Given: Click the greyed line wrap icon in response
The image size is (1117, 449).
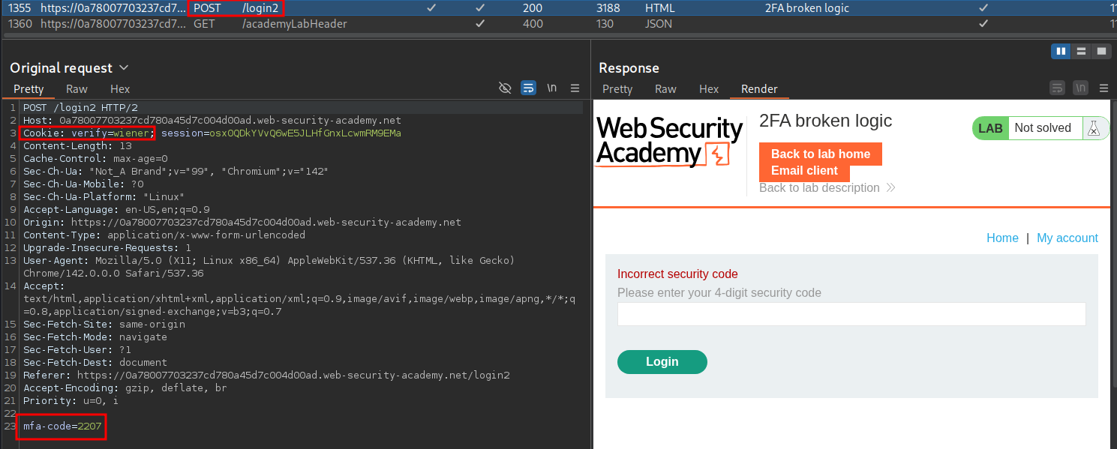Looking at the screenshot, I should coord(1057,88).
